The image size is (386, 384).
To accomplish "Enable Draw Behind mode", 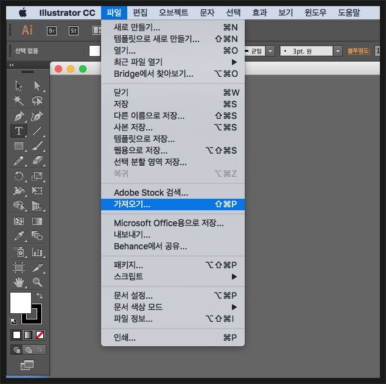I will (28, 350).
